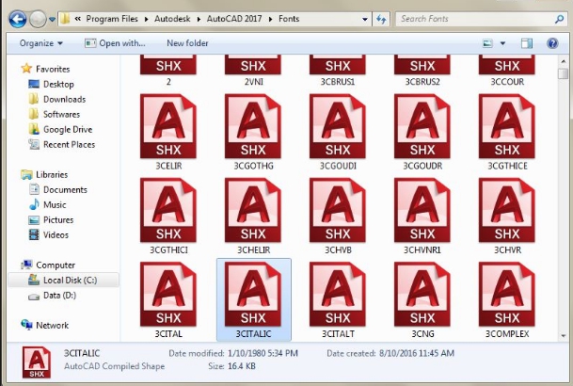Open Windows Help with question mark icon
Viewport: 573px width, 386px height.
[552, 43]
